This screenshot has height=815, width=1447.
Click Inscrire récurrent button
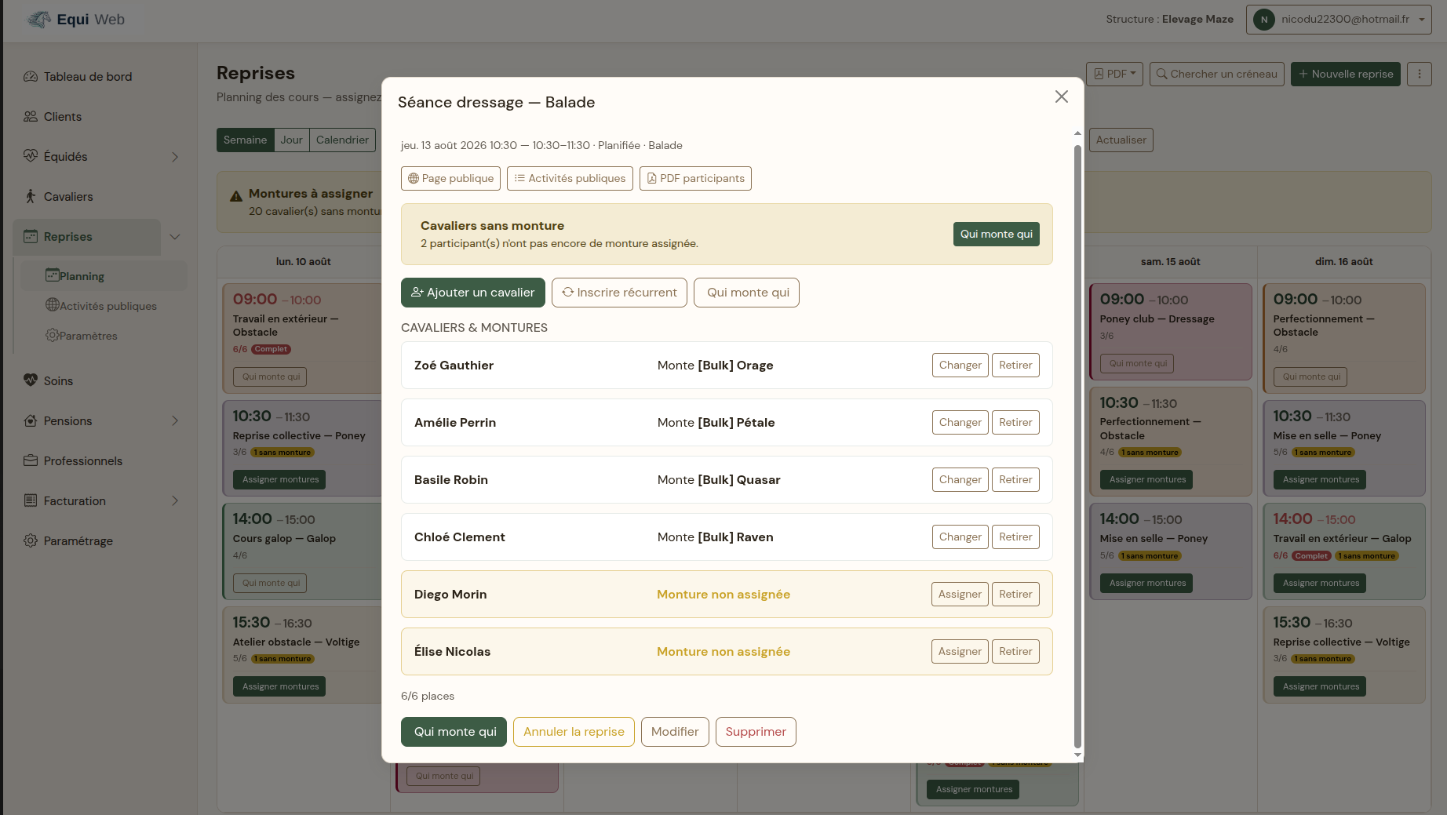tap(619, 293)
